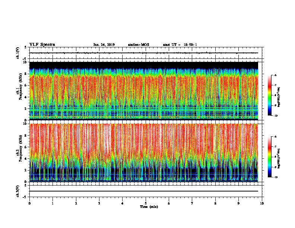Click the '10' kHz tick of ch.1 spectrogram
This screenshot has height=228, width=295.
click(x=25, y=62)
